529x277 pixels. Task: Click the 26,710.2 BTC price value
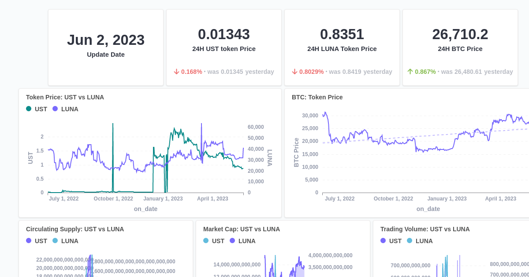(x=460, y=34)
